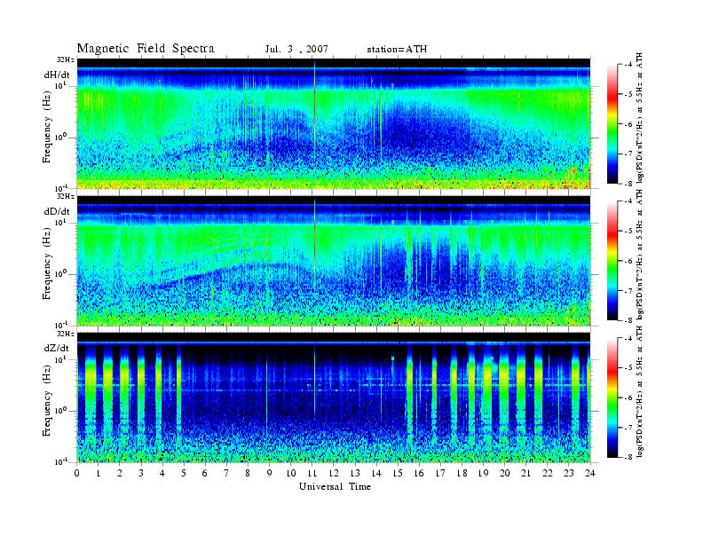
Task: Select the date 'Jul. 3, 2007'
Action: tap(296, 50)
